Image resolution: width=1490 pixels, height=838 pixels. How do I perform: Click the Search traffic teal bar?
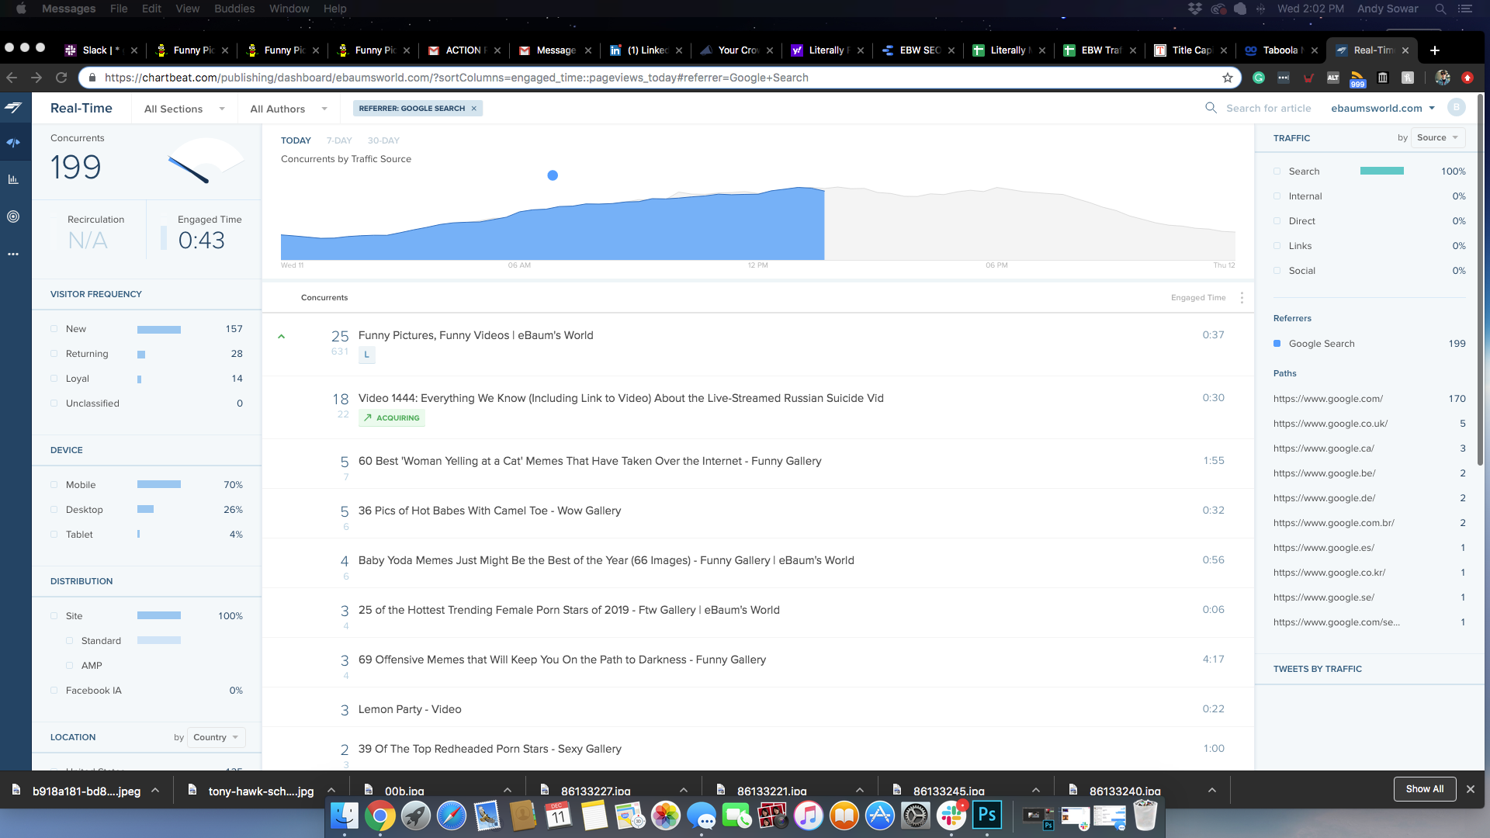tap(1382, 171)
